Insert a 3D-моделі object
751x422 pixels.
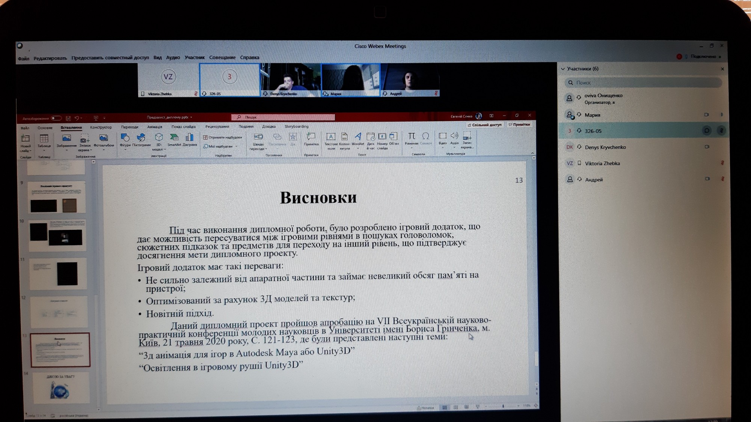tap(158, 142)
